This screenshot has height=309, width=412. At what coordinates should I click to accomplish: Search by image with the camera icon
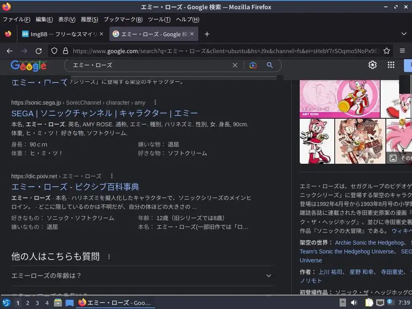[x=253, y=65]
